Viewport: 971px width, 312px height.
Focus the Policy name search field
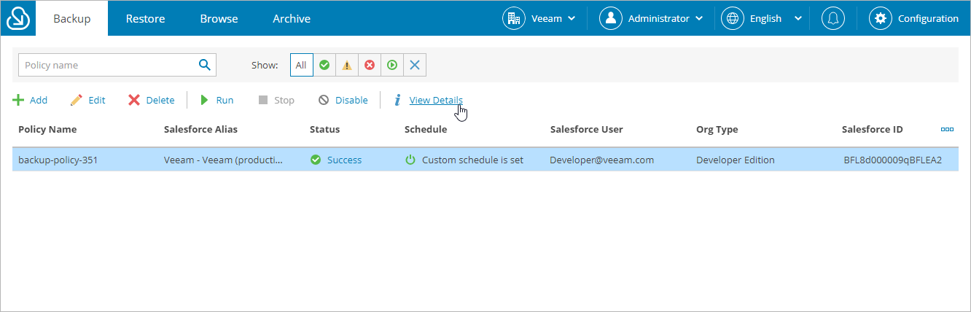tap(108, 65)
